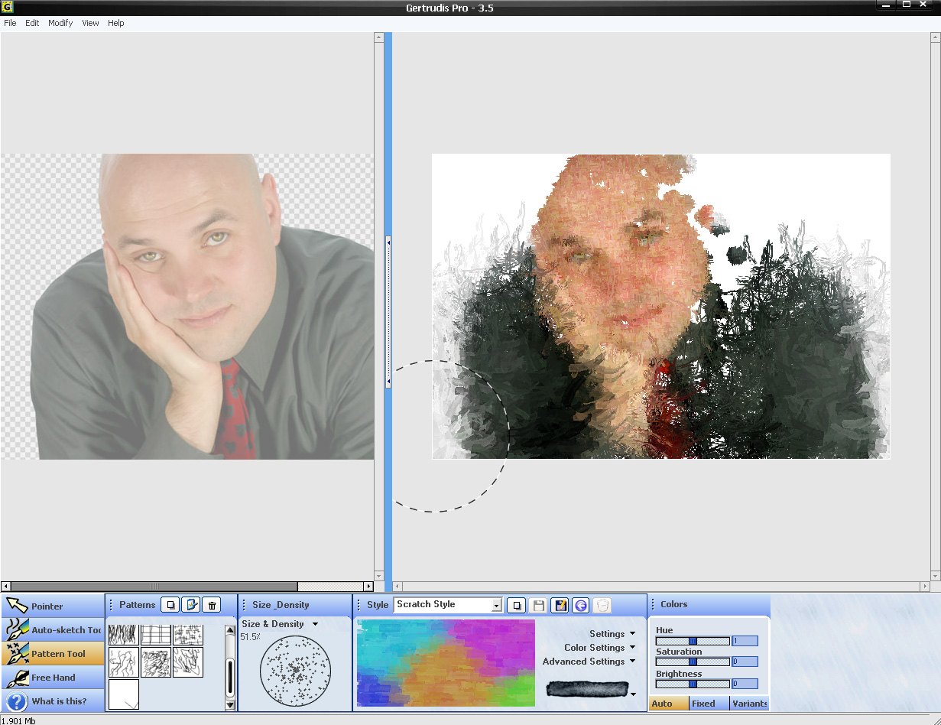This screenshot has height=725, width=941.
Task: Select the nearly blank pattern thumbnail
Action: pyautogui.click(x=123, y=694)
